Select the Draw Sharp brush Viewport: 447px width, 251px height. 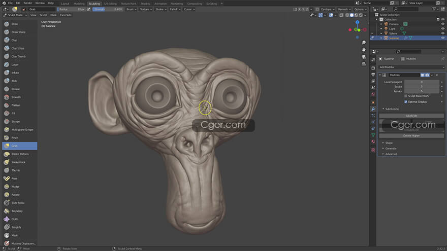point(19,32)
